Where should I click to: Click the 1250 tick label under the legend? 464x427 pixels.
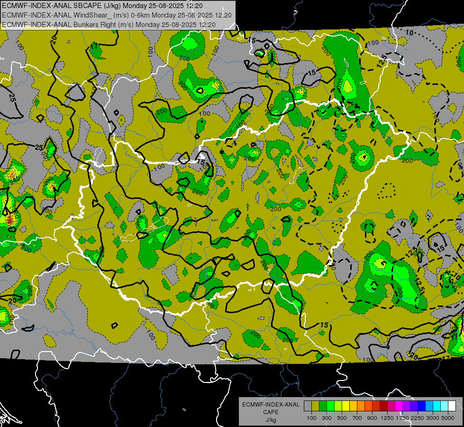[387, 418]
